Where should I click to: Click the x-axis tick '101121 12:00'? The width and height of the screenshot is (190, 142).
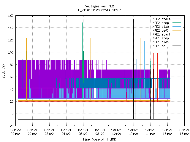click(133, 132)
